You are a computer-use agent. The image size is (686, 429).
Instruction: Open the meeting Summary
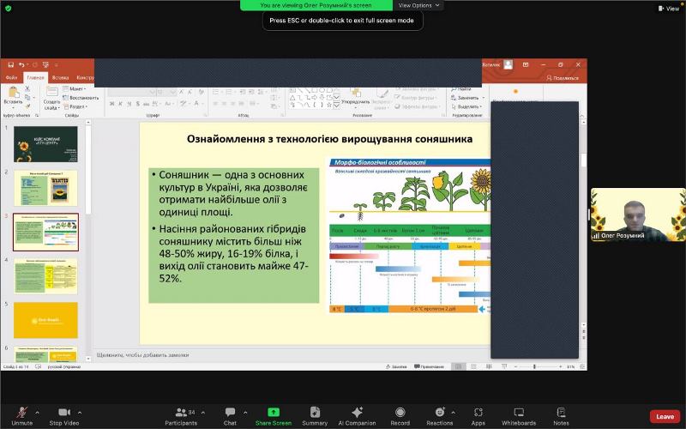[x=315, y=413]
